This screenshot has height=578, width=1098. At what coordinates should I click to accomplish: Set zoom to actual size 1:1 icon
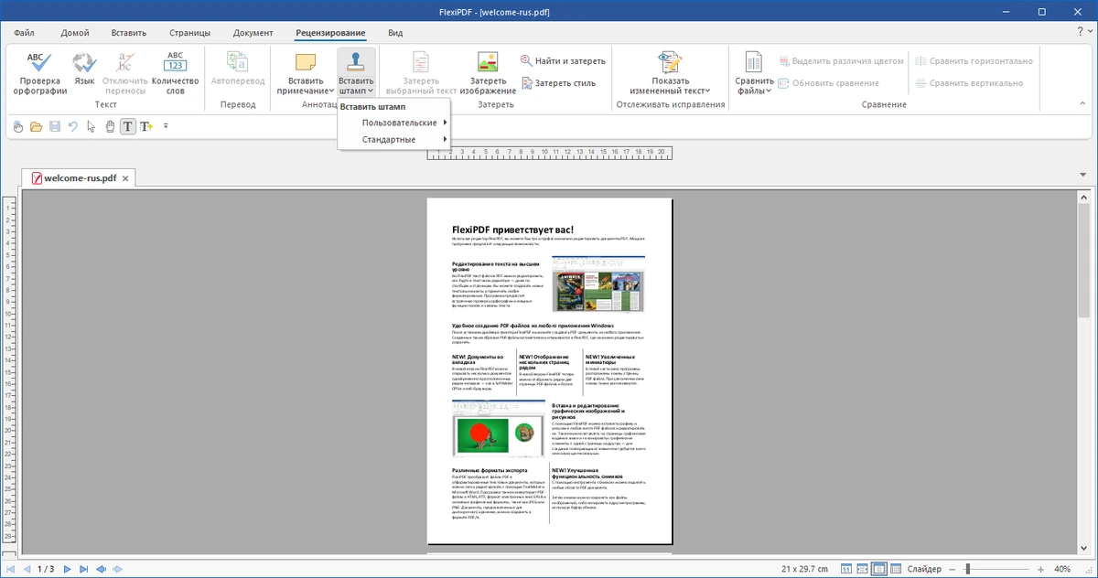846,569
